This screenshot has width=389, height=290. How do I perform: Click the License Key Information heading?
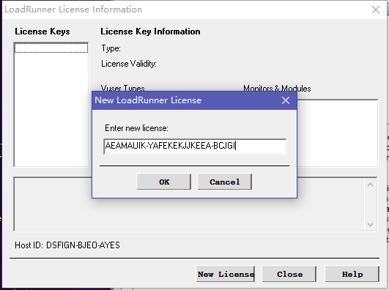(150, 31)
